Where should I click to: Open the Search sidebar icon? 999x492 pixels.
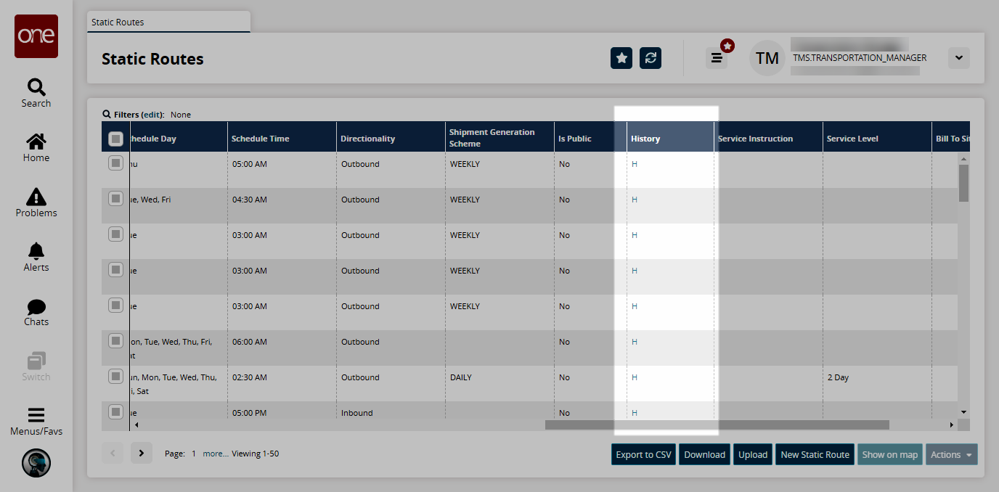[36, 93]
